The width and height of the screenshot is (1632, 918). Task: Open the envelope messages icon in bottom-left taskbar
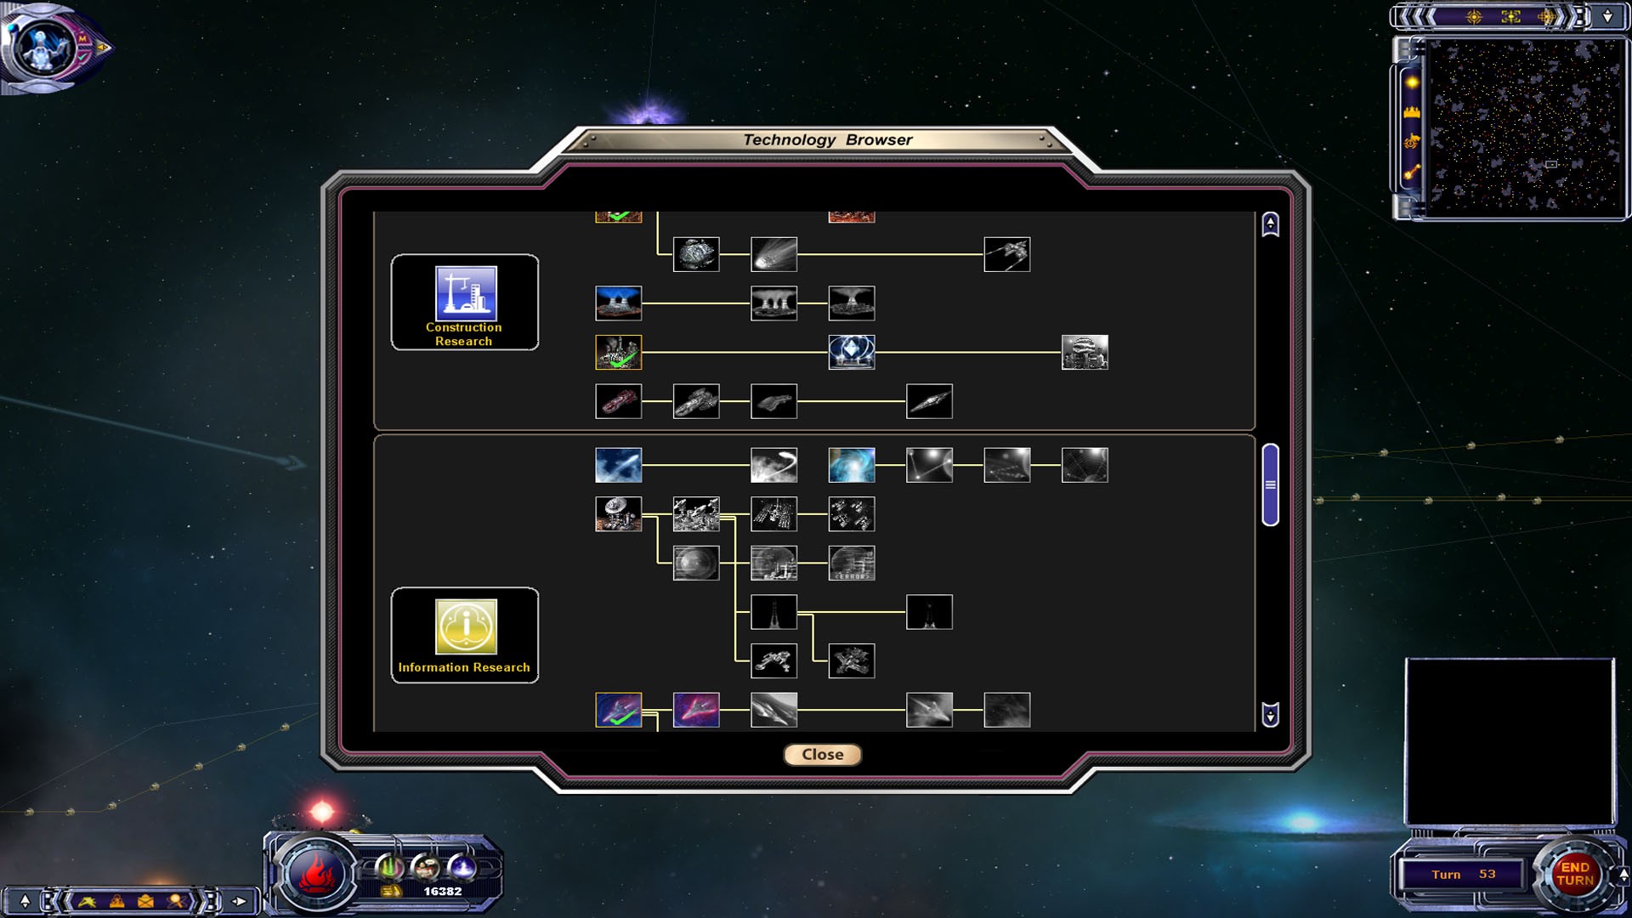click(x=145, y=899)
